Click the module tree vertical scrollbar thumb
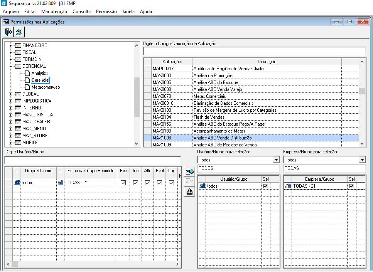The image size is (373, 272). [137, 97]
